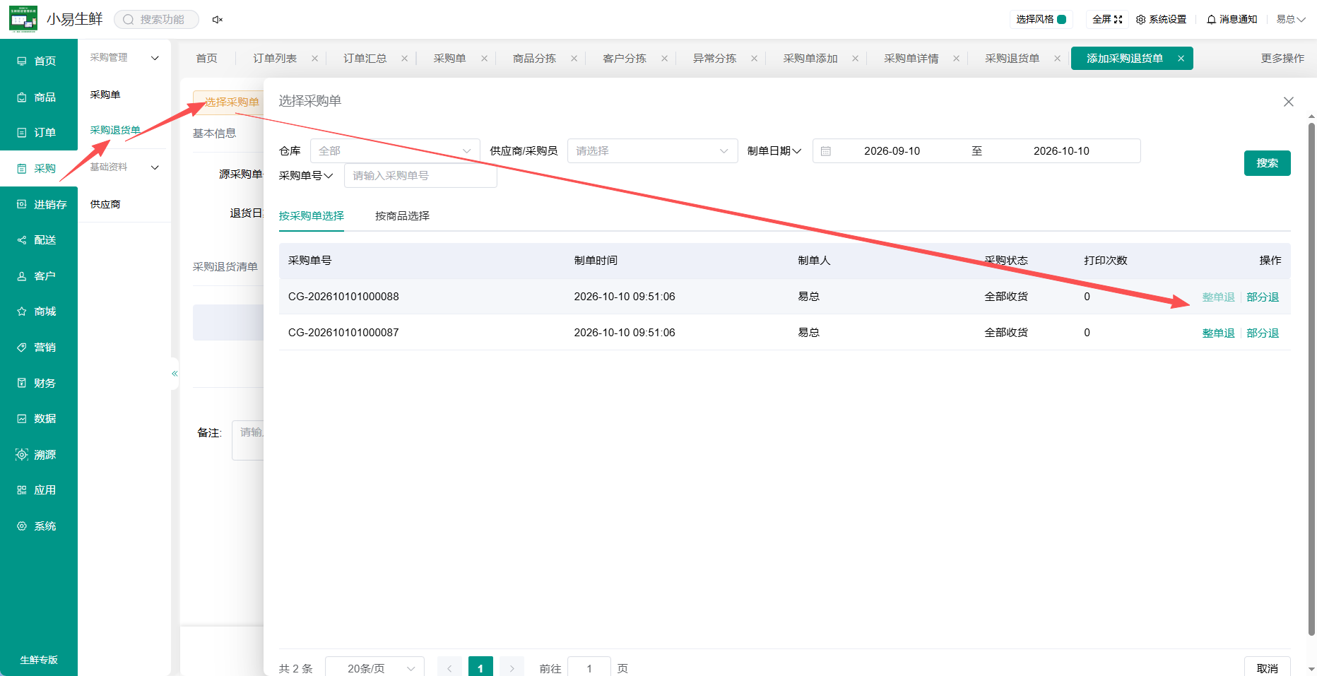Switch to the 采购单详情 page tab
Viewport: 1317px width, 676px height.
[911, 58]
